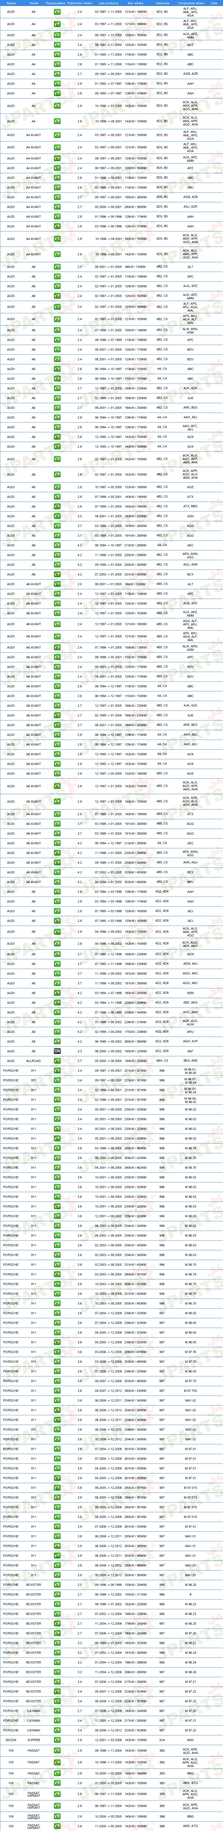Click body code 4BH, C5 in ALLROAD row

tap(162, 1061)
